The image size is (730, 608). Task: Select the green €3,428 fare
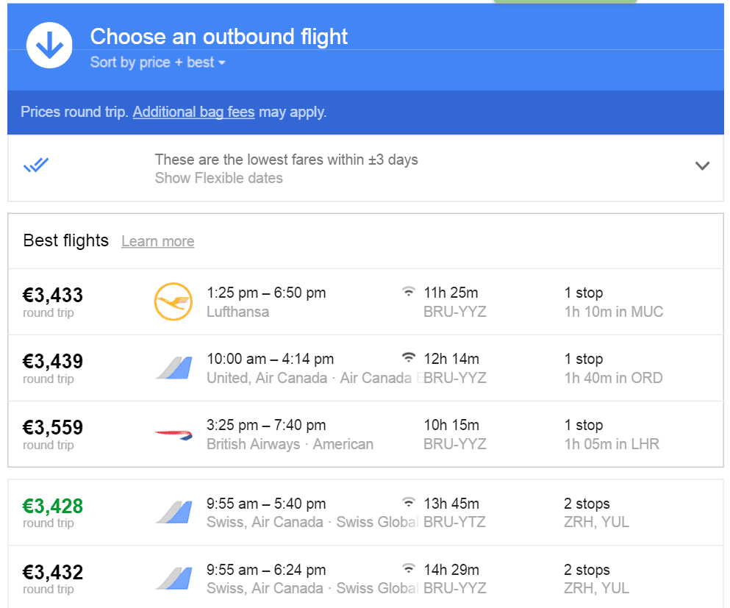point(53,506)
